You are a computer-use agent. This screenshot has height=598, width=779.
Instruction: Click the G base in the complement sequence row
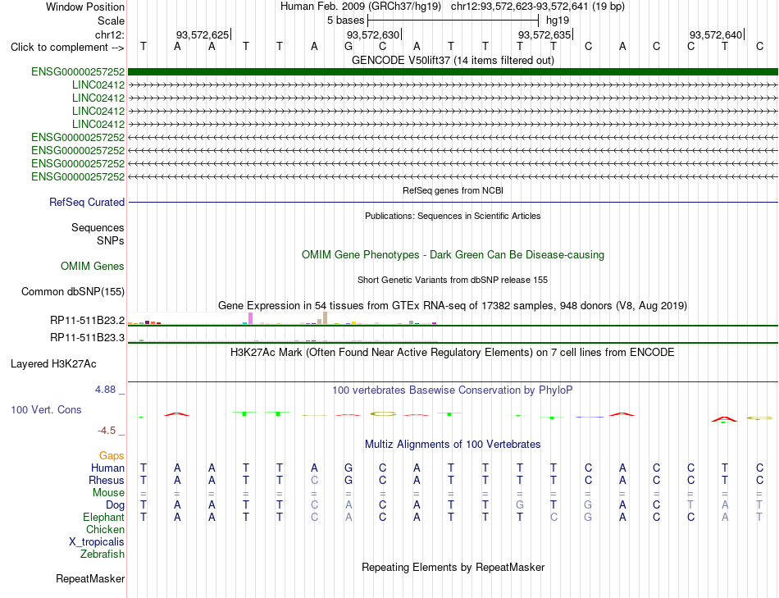tap(348, 46)
